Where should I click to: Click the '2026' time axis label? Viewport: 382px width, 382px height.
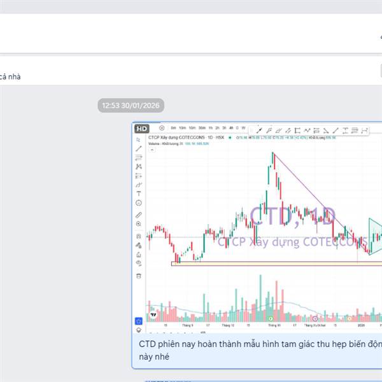point(361,325)
